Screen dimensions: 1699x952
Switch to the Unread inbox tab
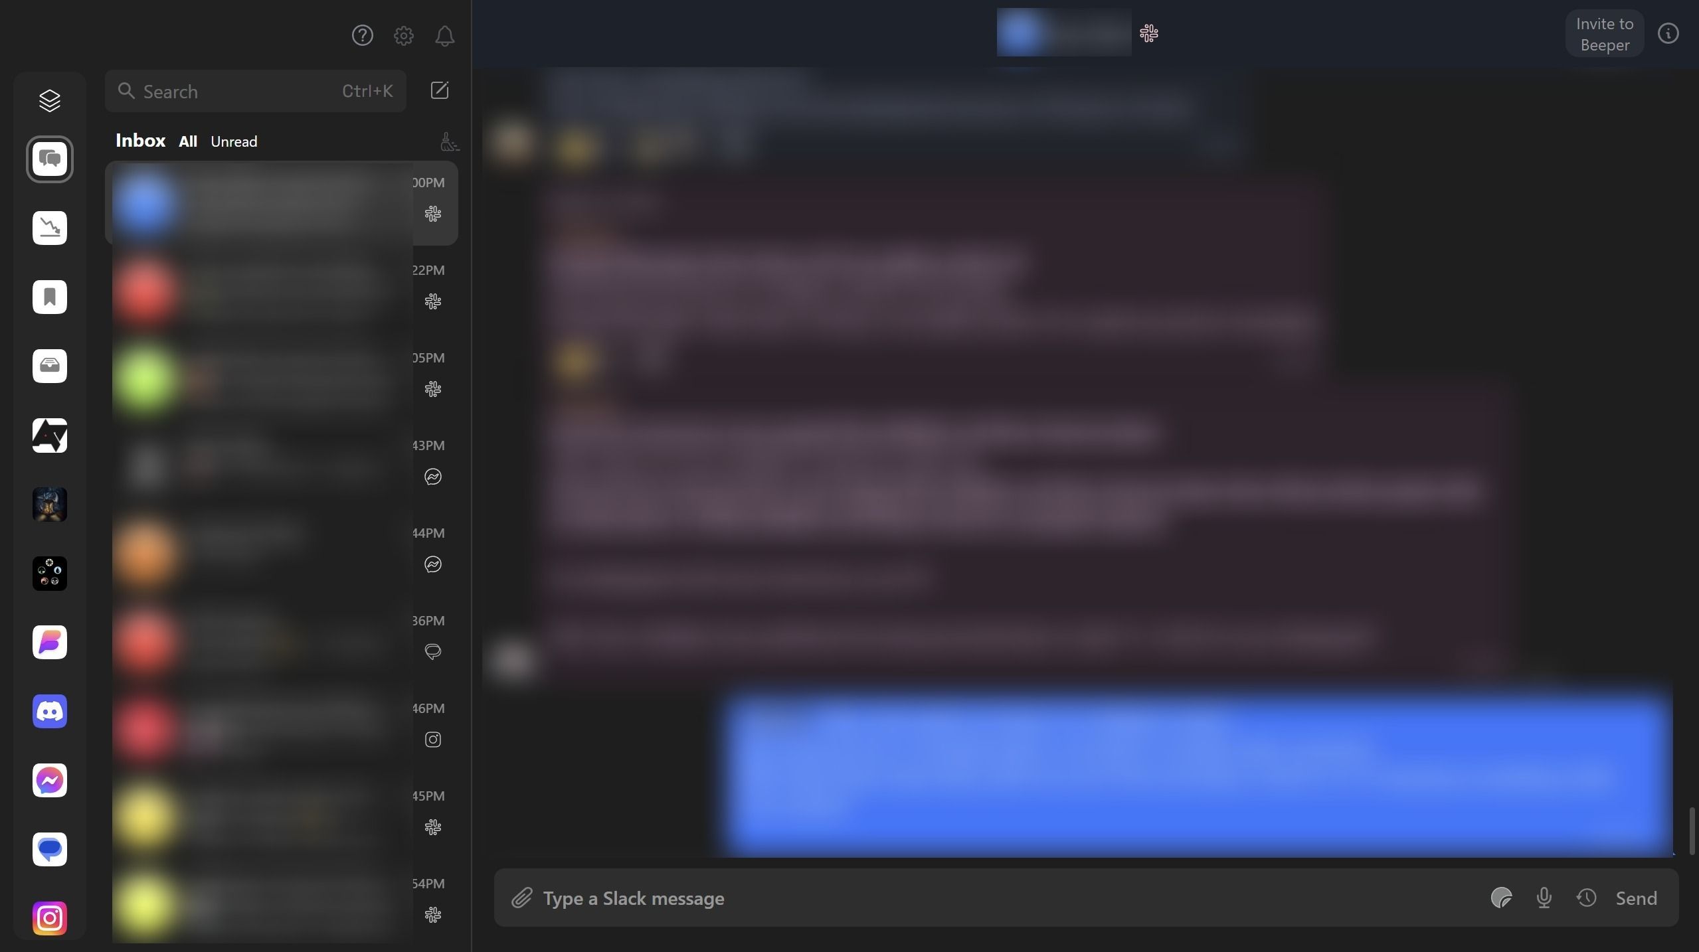coord(233,141)
